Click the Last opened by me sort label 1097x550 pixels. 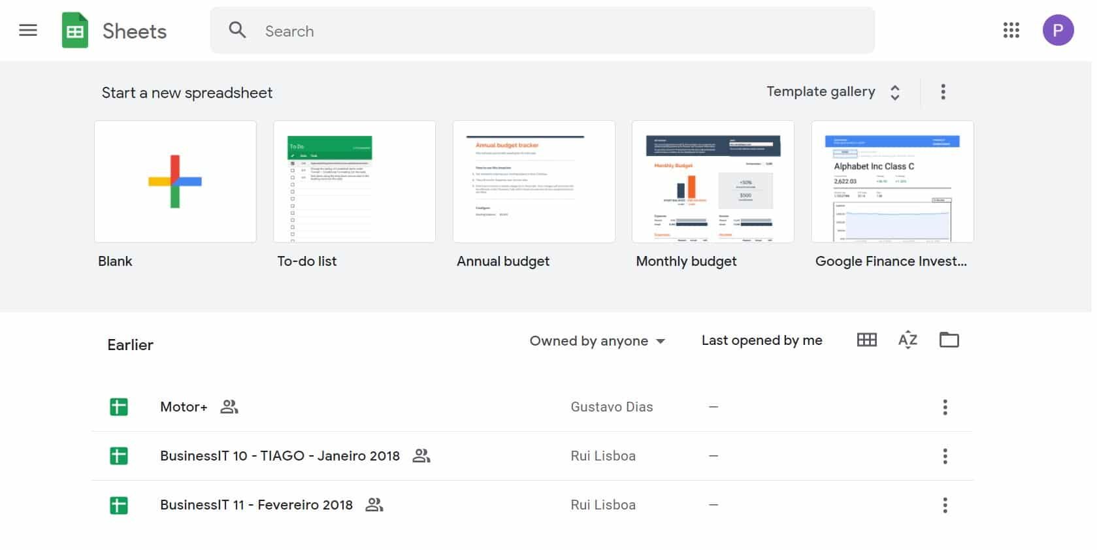click(762, 340)
